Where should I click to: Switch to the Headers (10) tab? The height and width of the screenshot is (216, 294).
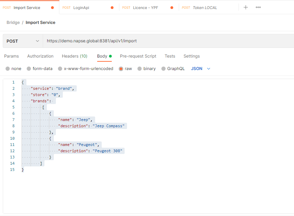click(x=75, y=56)
